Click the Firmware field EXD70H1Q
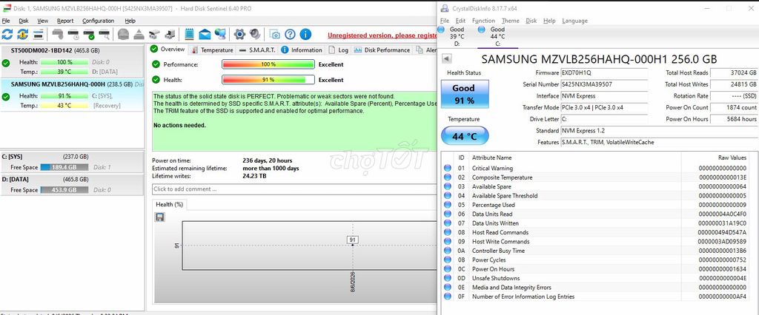Screen dimensions: 759x315 tap(603, 72)
